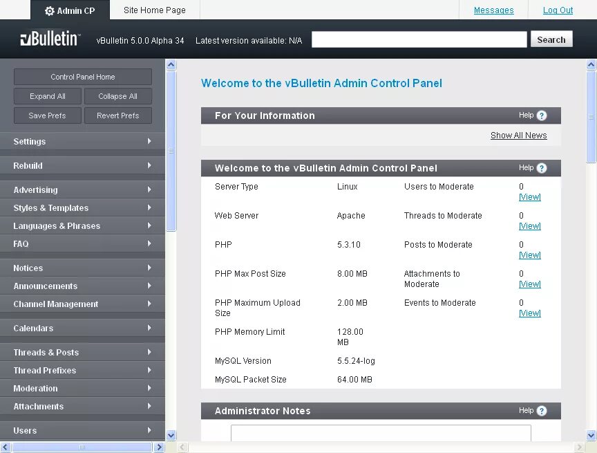Click the Expand All button
The height and width of the screenshot is (453, 597).
click(48, 96)
